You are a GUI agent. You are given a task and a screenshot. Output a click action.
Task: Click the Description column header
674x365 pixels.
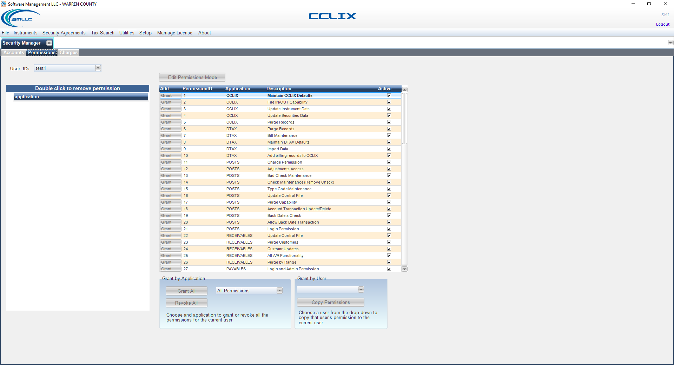click(x=279, y=89)
